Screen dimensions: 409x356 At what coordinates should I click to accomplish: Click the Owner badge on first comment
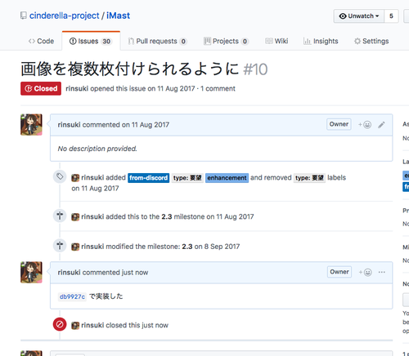(339, 124)
